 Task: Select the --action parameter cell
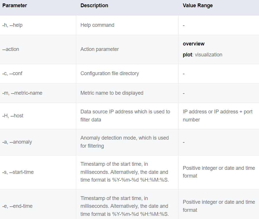tap(11, 49)
